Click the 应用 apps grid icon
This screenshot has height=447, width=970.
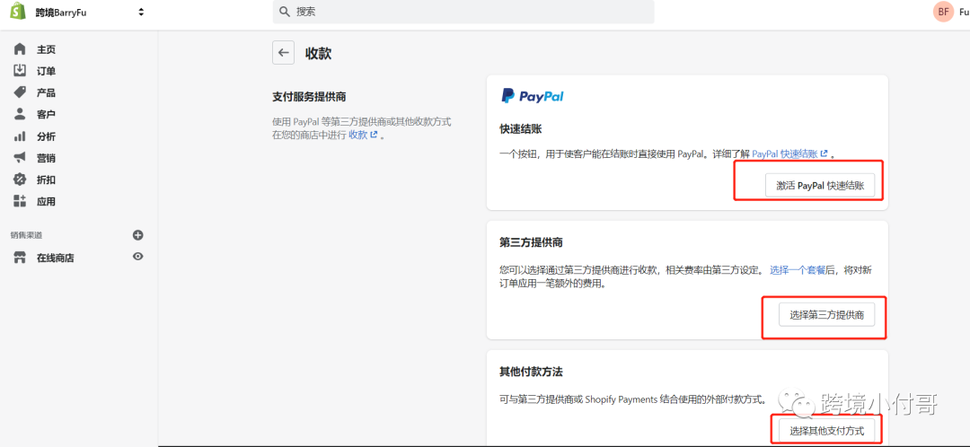tap(20, 201)
